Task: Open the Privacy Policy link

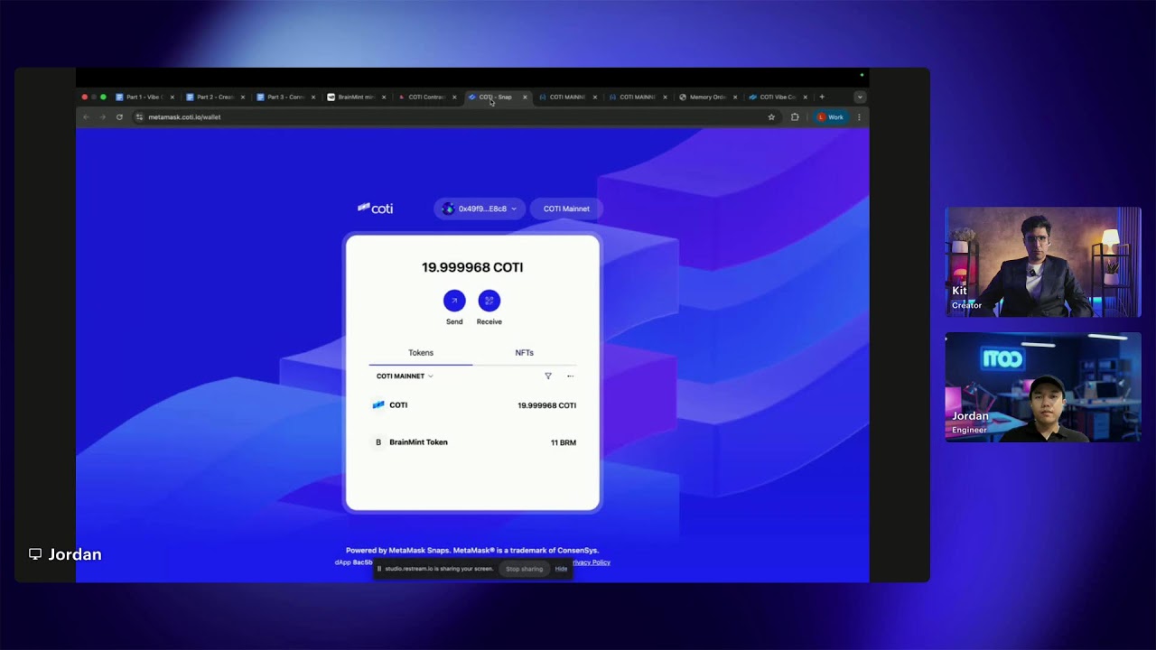Action: click(592, 562)
